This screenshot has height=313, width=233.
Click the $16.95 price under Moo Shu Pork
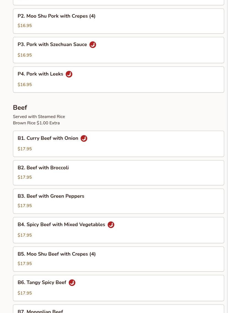click(25, 26)
